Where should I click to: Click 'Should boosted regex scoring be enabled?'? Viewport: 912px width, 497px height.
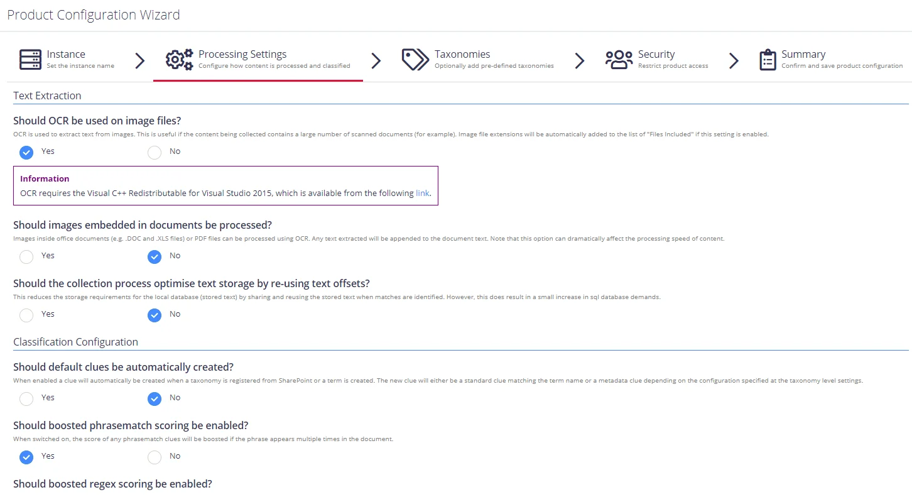tap(112, 484)
